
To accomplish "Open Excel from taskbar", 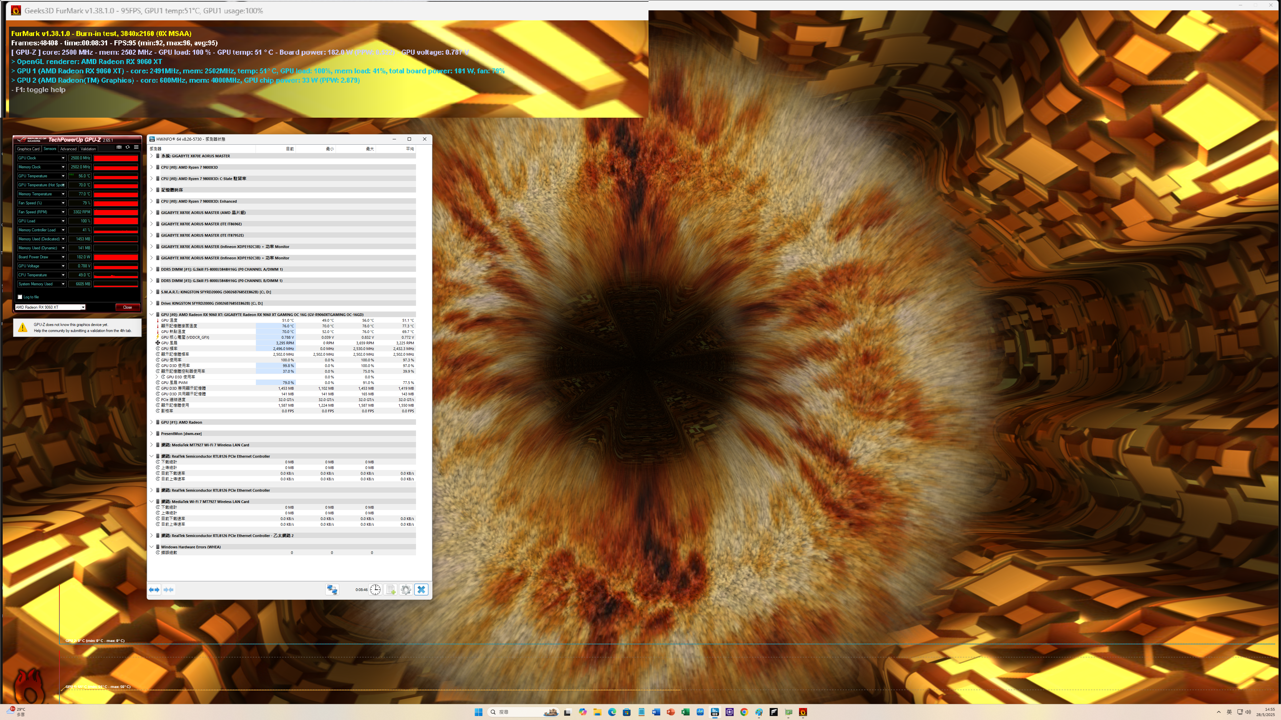I will pyautogui.click(x=685, y=712).
